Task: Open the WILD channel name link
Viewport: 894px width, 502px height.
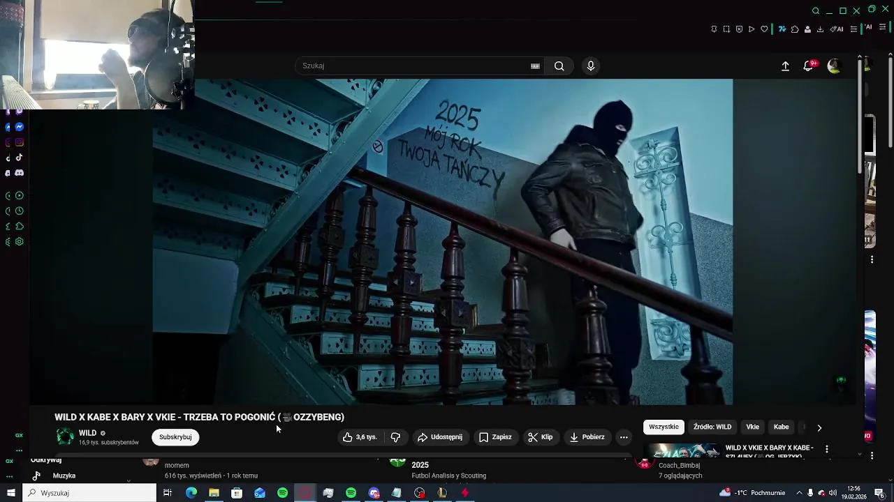Action: [87, 433]
